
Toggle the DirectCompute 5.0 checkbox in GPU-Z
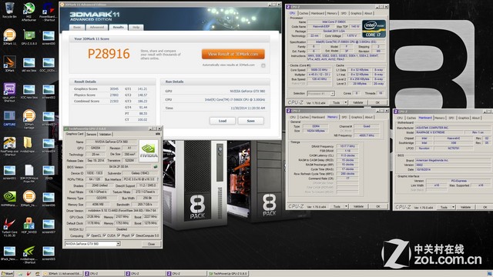pyautogui.click(x=133, y=235)
